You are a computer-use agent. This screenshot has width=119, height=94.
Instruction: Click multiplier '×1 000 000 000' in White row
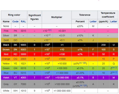pos(62,91)
